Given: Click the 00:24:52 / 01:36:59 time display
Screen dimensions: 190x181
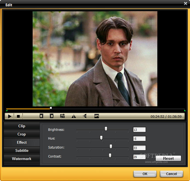Looking at the screenshot, I should tap(166, 117).
